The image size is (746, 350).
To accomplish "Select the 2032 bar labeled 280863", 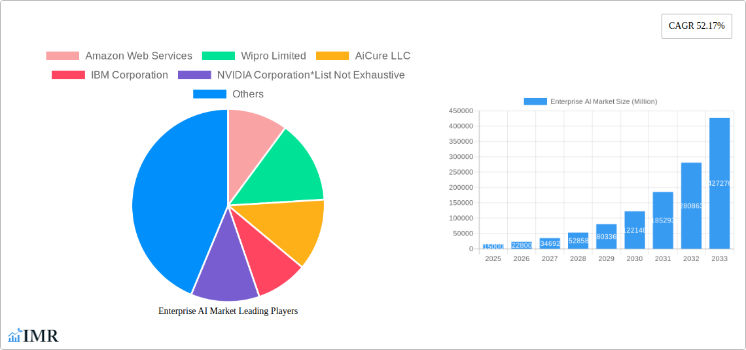I will pyautogui.click(x=691, y=205).
